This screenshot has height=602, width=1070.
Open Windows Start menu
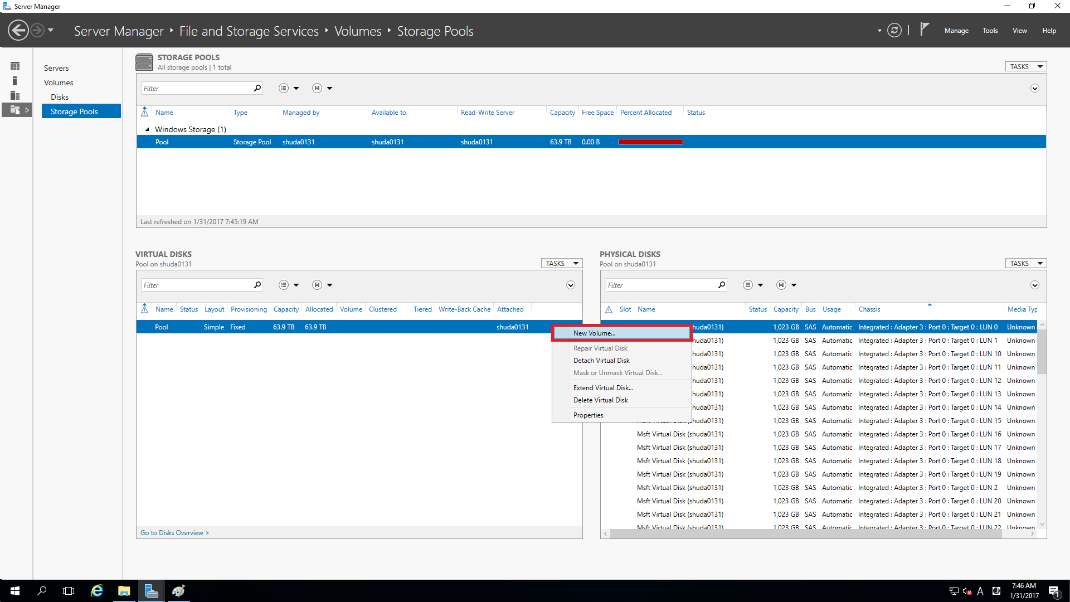coord(15,591)
